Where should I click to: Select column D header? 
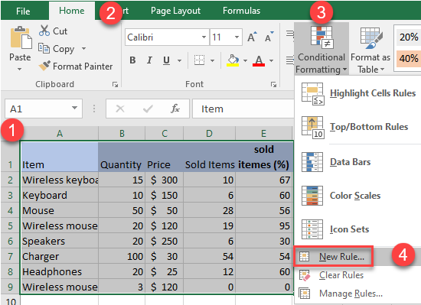pos(209,133)
